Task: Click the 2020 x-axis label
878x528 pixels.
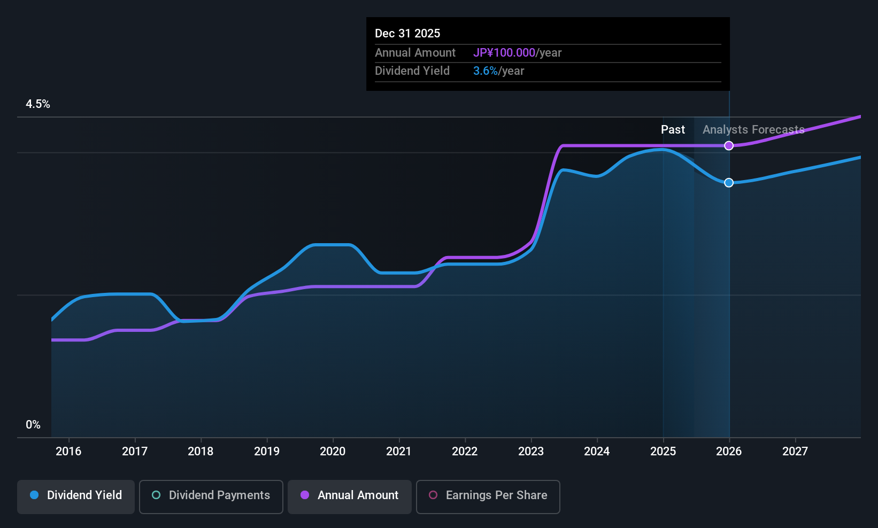Action: [x=333, y=452]
